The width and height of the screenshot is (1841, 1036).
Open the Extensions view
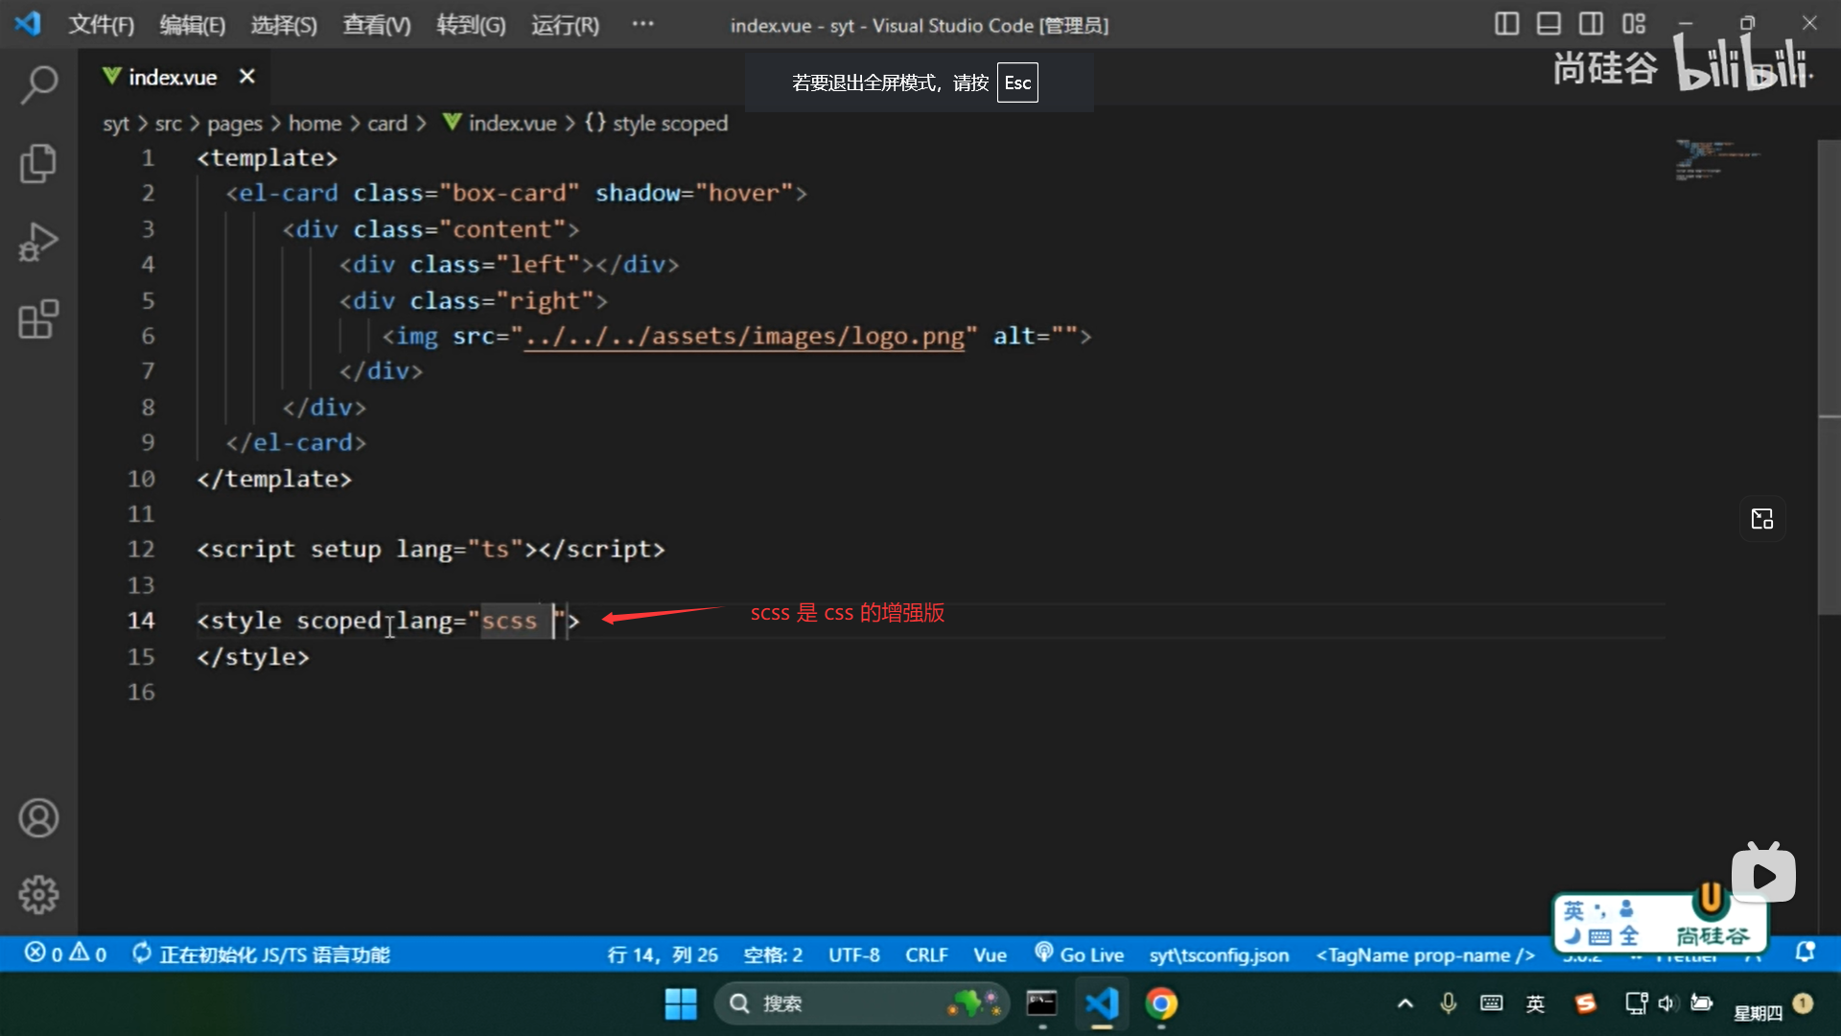point(38,319)
